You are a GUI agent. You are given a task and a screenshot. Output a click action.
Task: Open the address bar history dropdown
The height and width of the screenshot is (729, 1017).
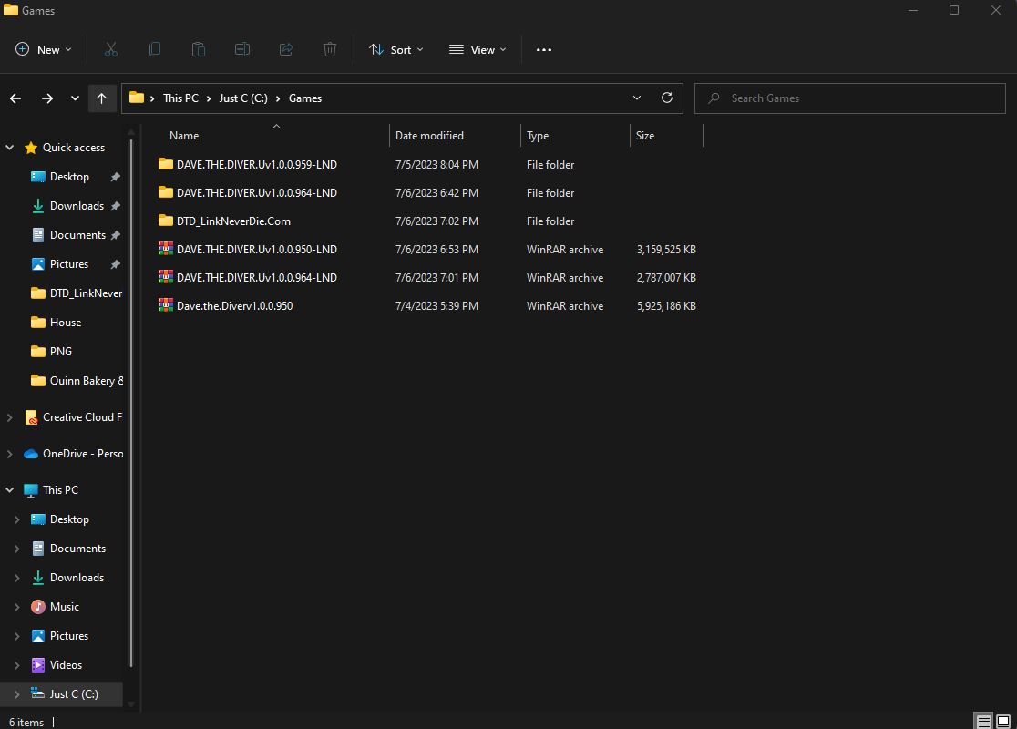pyautogui.click(x=636, y=98)
